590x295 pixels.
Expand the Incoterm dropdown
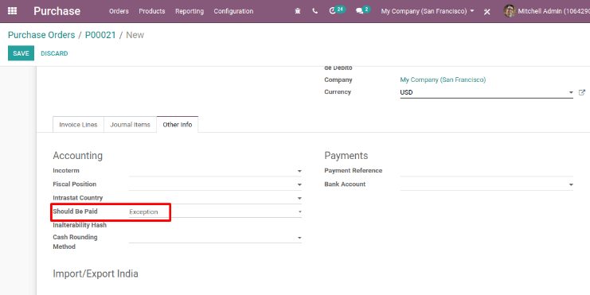click(299, 171)
